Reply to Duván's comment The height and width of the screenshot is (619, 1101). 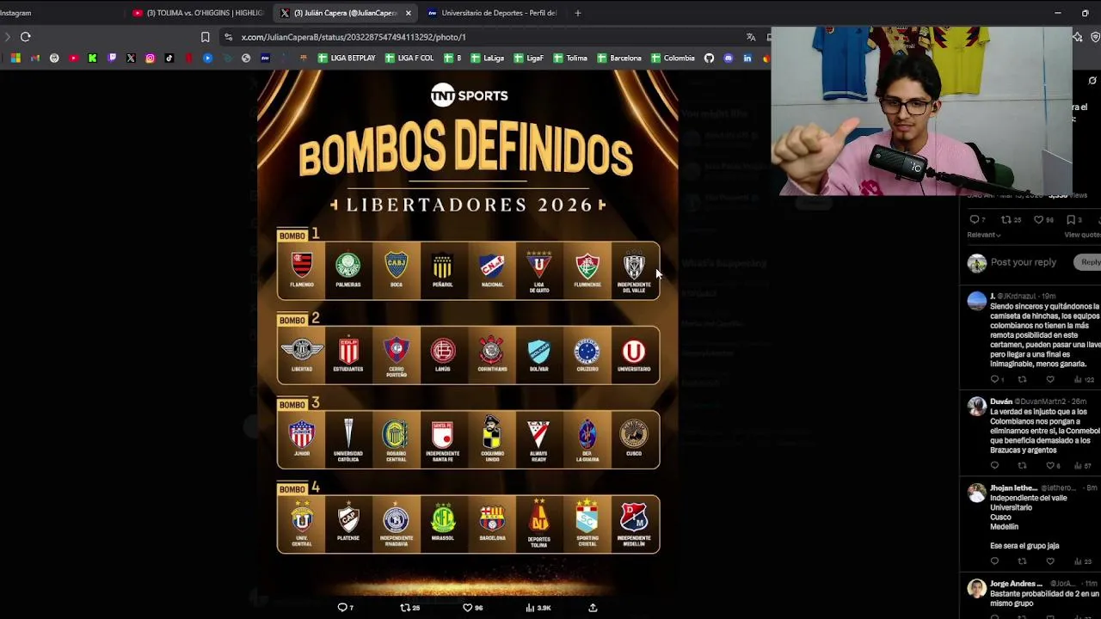tap(995, 466)
